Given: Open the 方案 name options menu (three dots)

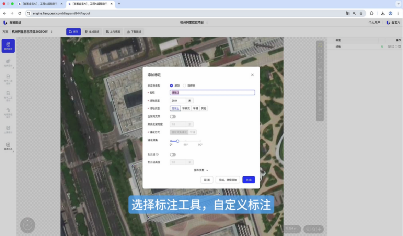Looking at the screenshot, I should tap(51, 32).
